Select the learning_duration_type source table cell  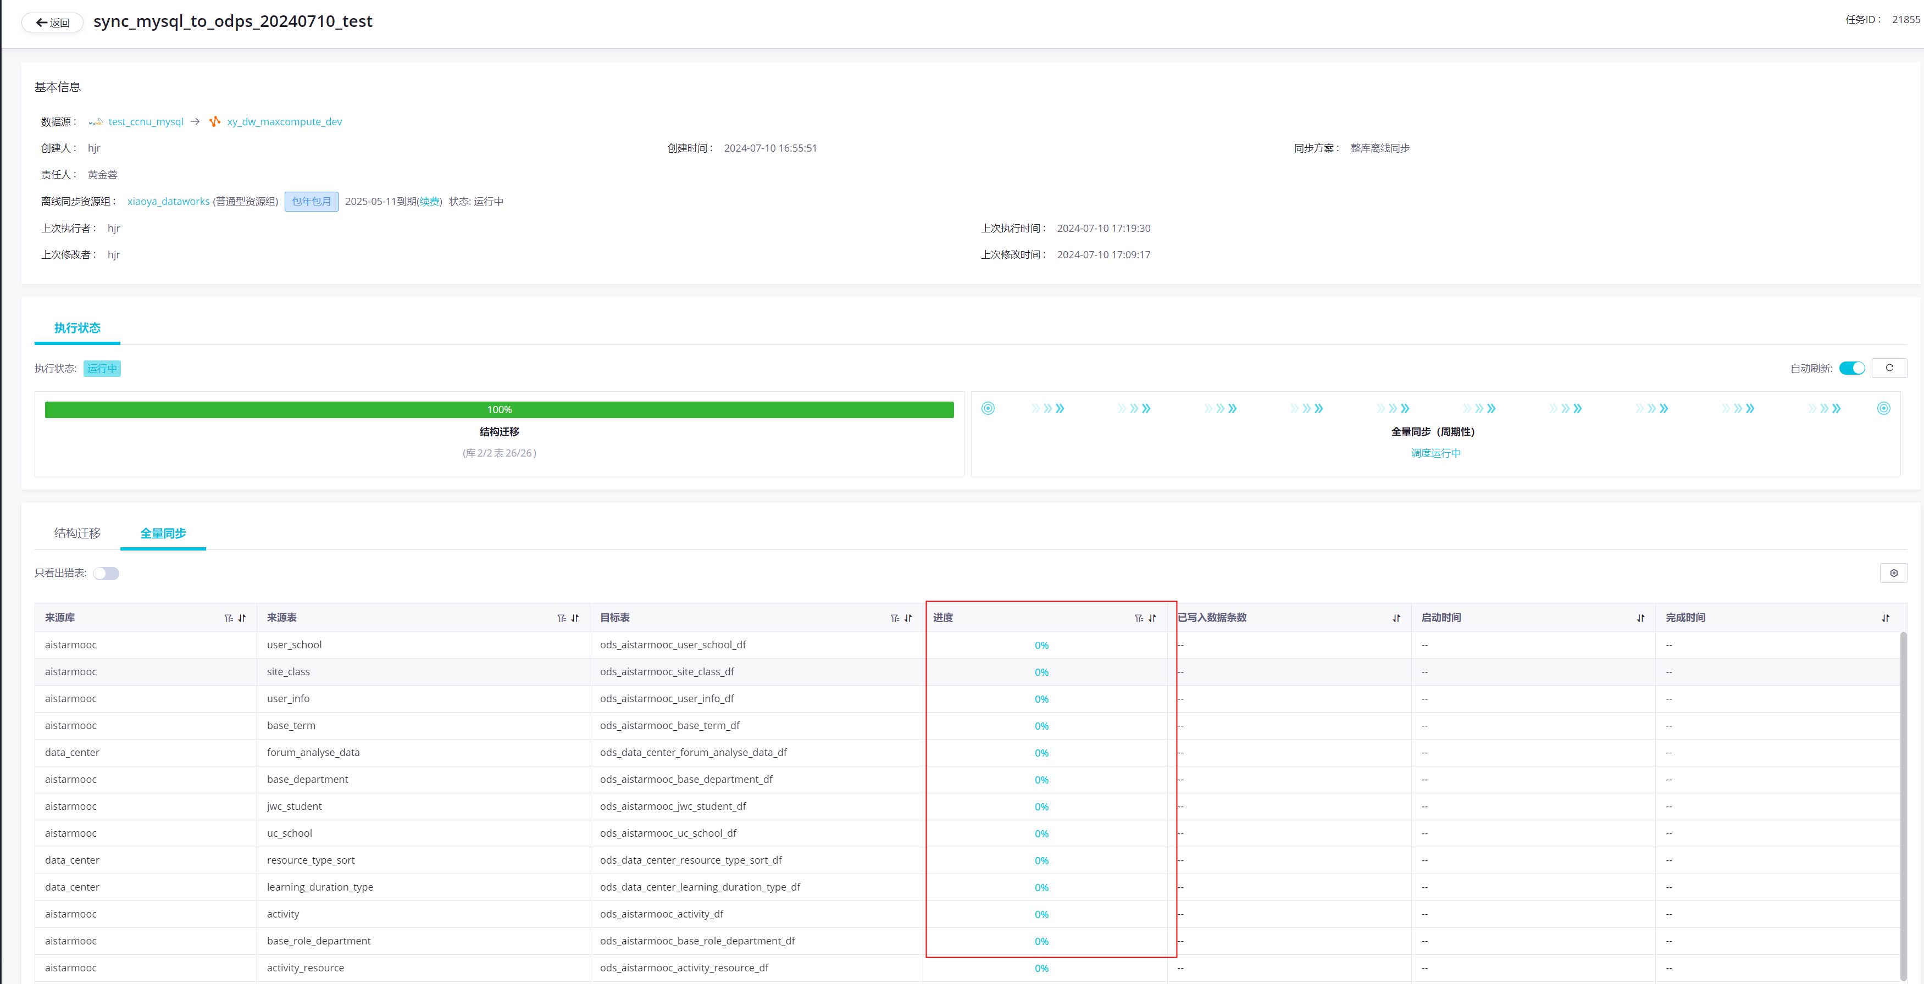coord(423,887)
